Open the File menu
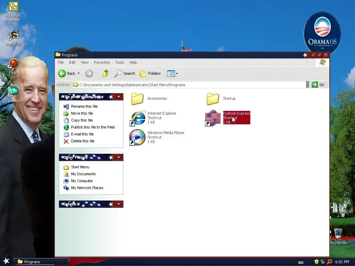The width and height of the screenshot is (355, 266). click(x=61, y=62)
